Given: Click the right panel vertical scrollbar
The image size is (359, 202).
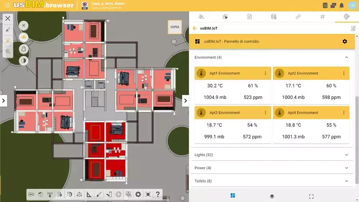Looking at the screenshot, I should (357, 140).
